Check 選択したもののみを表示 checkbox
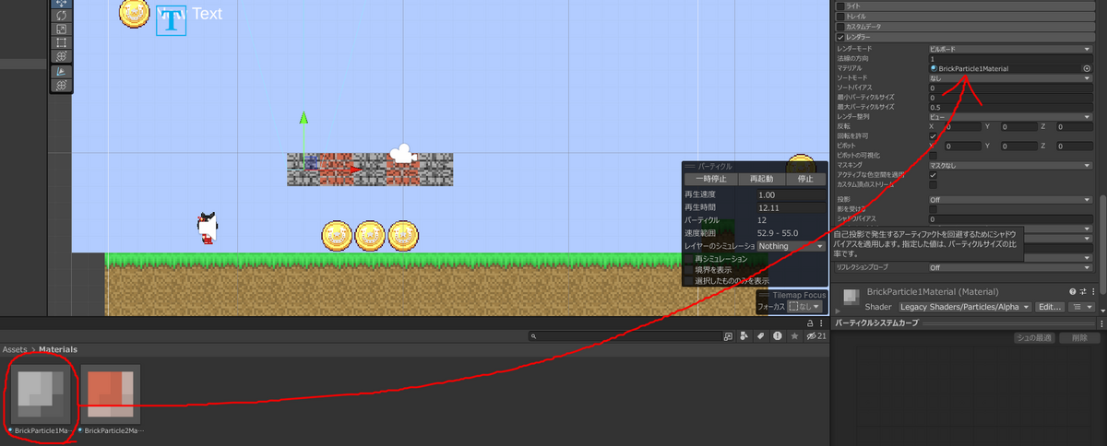1107x446 pixels. point(688,280)
